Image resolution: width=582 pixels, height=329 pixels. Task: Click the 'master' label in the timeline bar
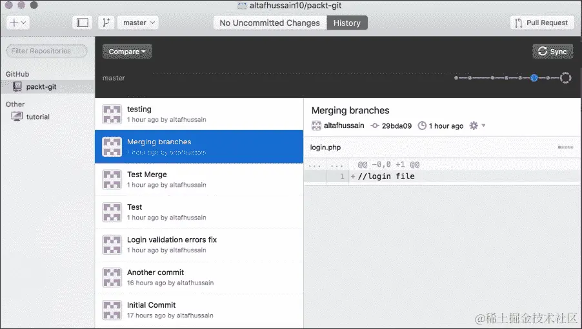click(x=114, y=78)
